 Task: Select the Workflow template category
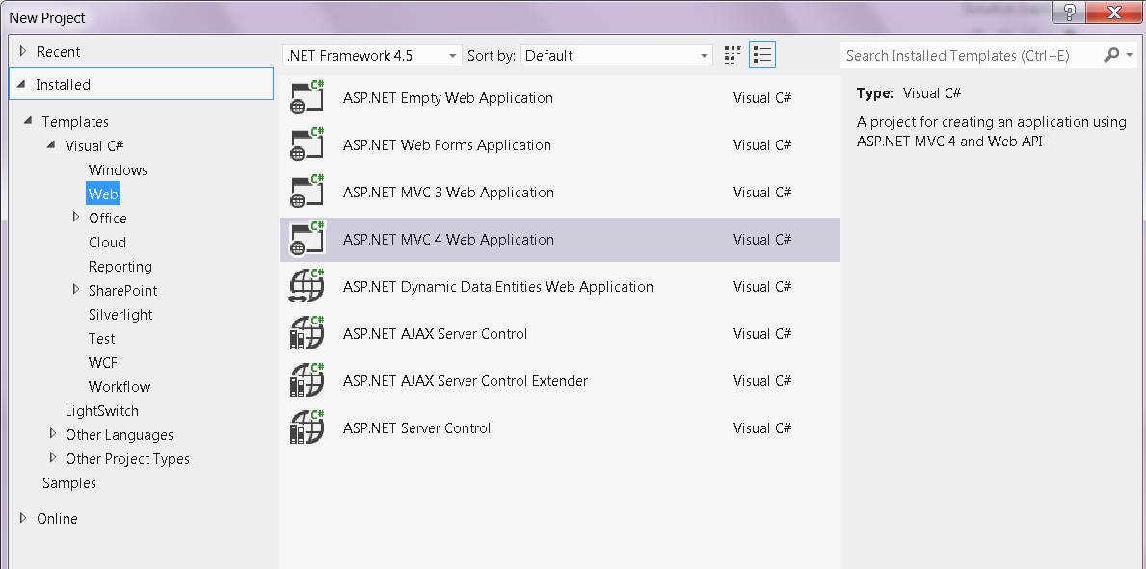tap(120, 387)
